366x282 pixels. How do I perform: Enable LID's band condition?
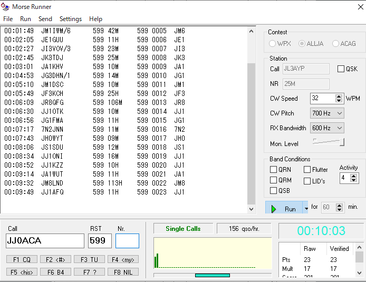point(307,181)
